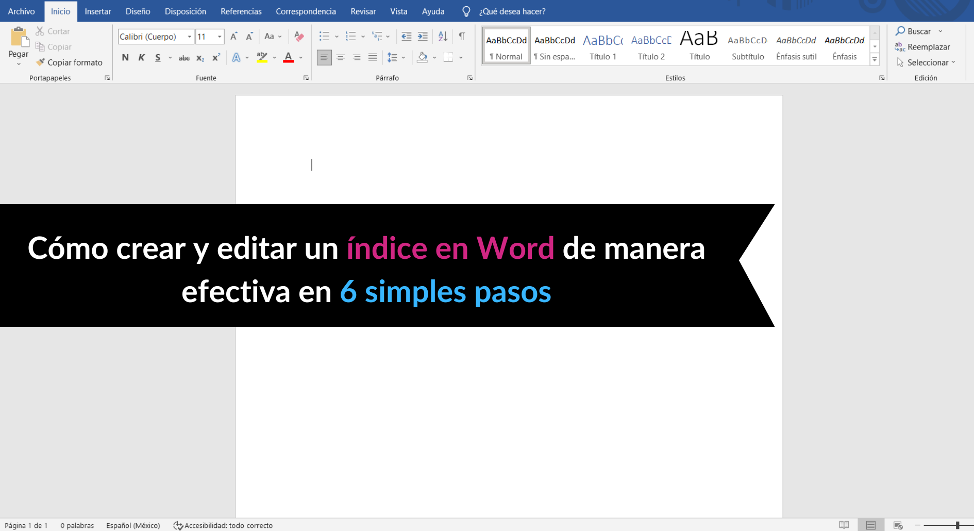Open the Calibri (Cuerpo) font name dropdown
Image resolution: width=974 pixels, height=531 pixels.
click(x=190, y=37)
